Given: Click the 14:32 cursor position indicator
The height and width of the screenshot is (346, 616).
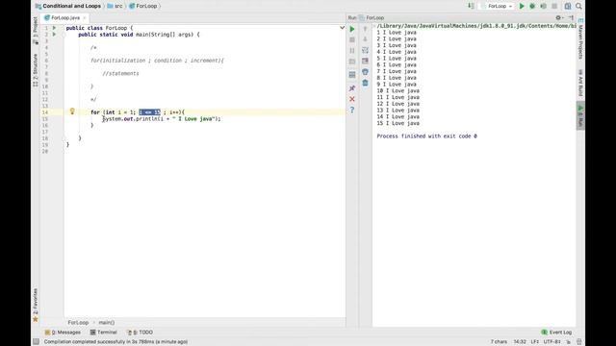Looking at the screenshot, I should point(520,342).
